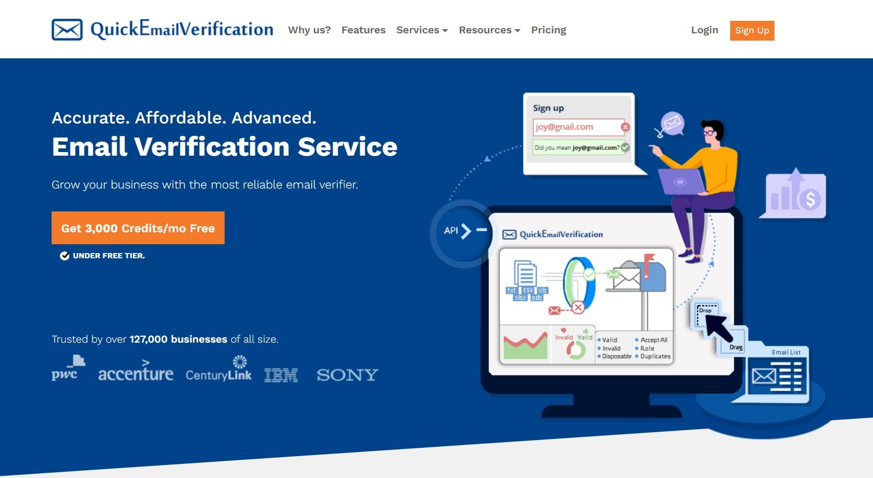Viewport: 873px width, 478px height.
Task: Click the orange Sign Up button
Action: (x=752, y=31)
